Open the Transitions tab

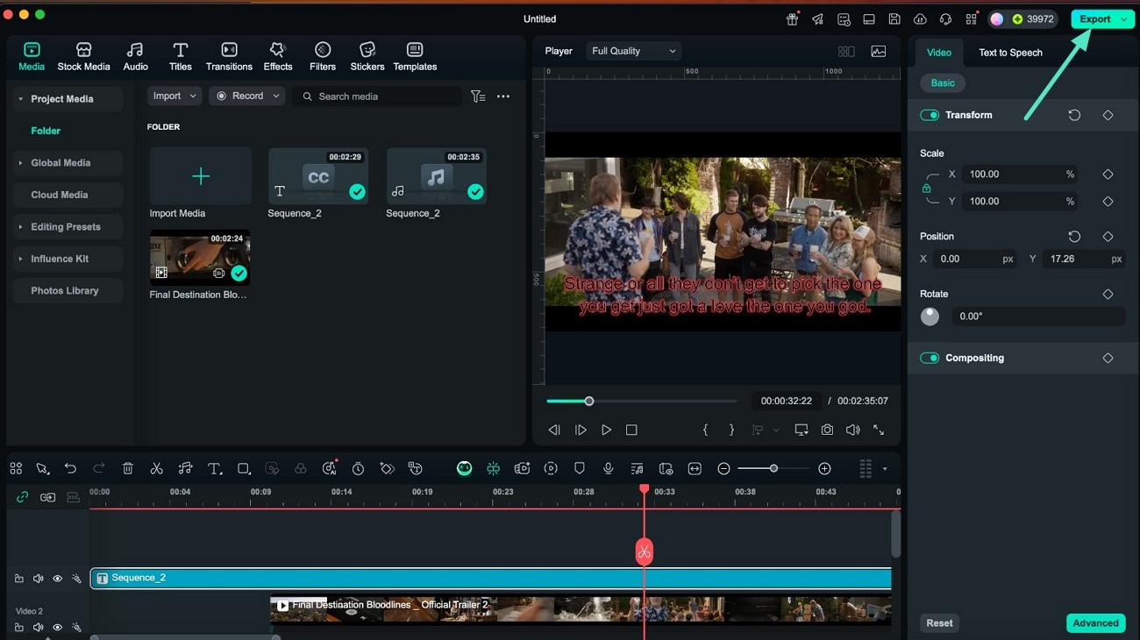coord(229,57)
